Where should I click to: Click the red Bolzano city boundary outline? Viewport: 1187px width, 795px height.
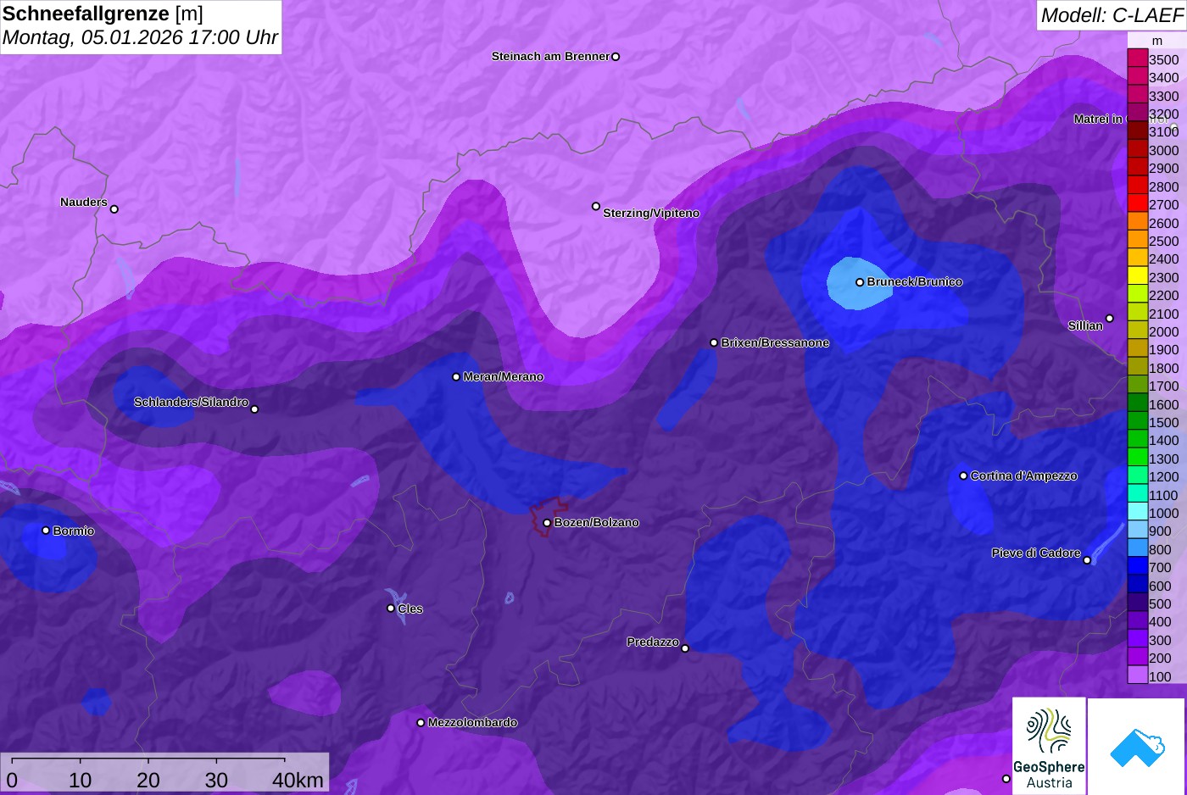click(x=549, y=516)
